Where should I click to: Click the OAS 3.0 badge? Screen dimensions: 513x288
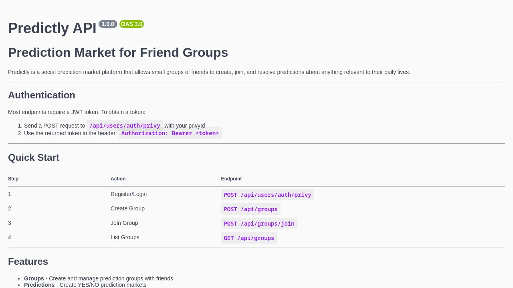pyautogui.click(x=131, y=24)
